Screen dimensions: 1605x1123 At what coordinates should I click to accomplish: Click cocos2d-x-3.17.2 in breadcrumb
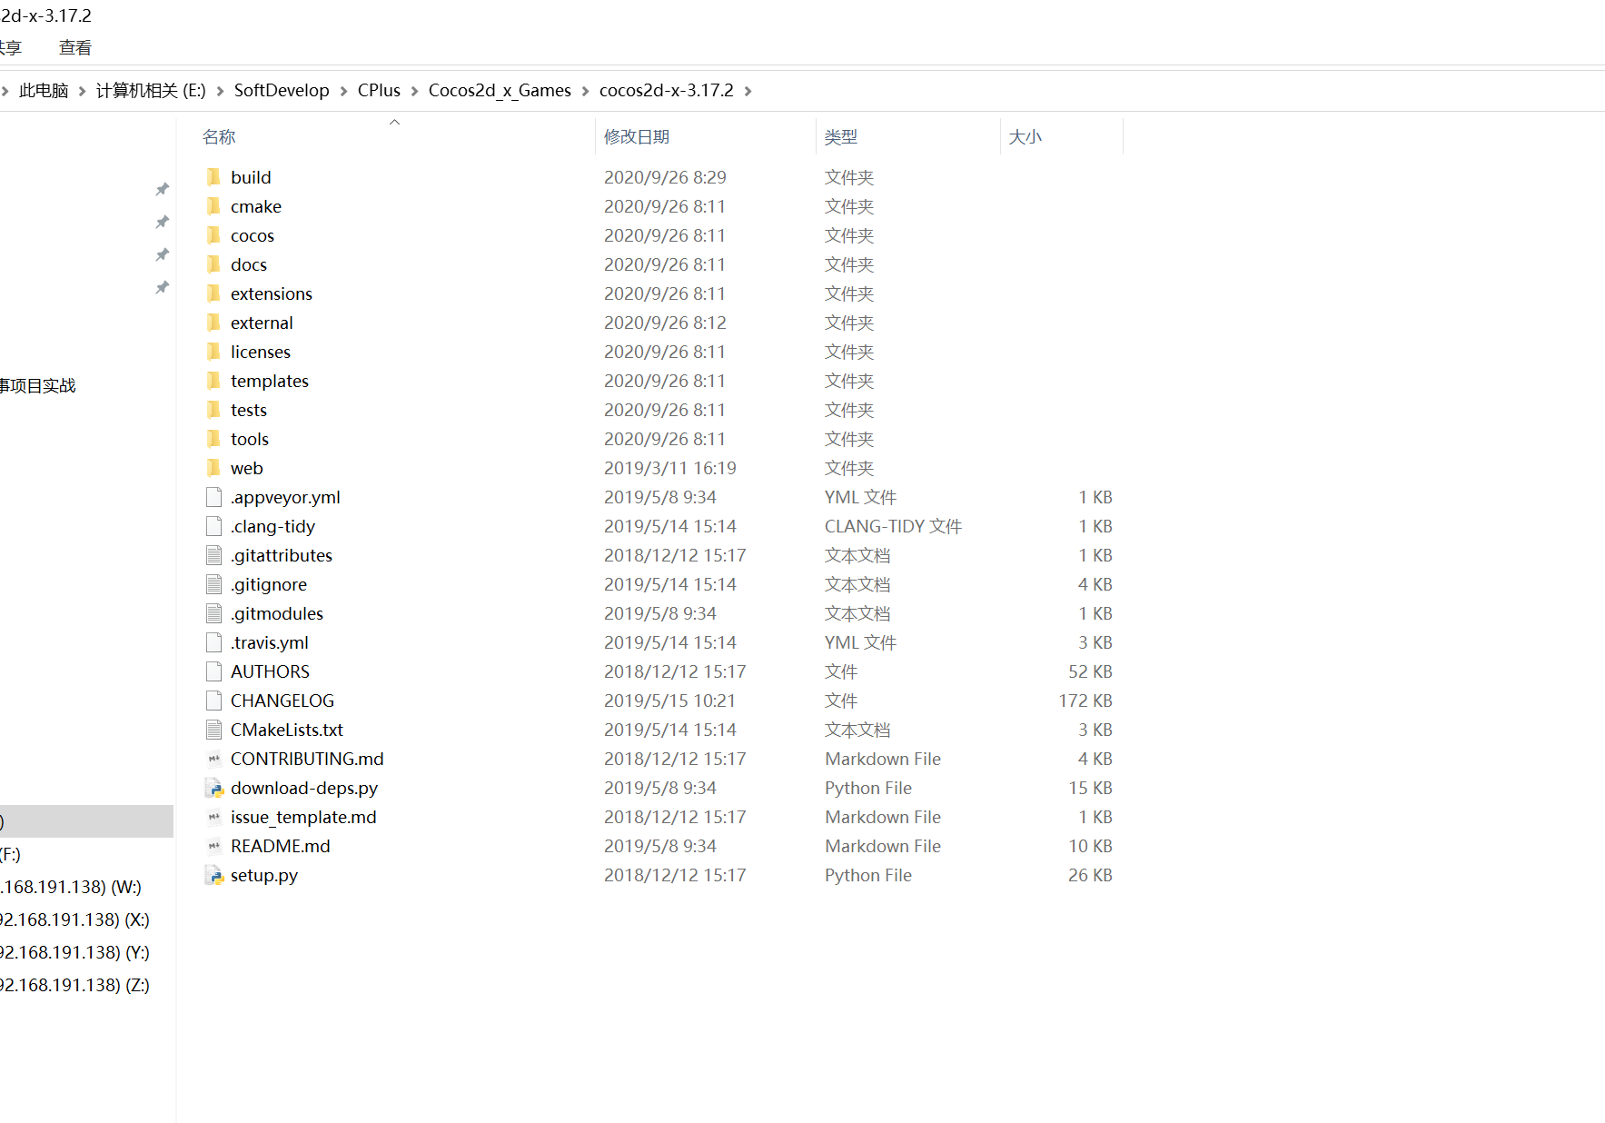coord(667,90)
